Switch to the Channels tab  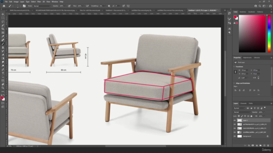pos(243,103)
